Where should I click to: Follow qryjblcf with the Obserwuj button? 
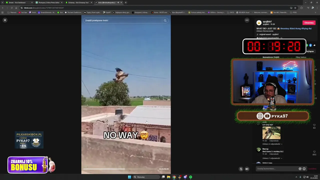tap(309, 23)
